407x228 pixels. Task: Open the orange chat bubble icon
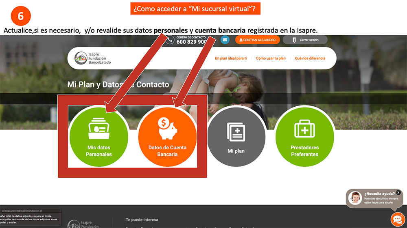(397, 219)
